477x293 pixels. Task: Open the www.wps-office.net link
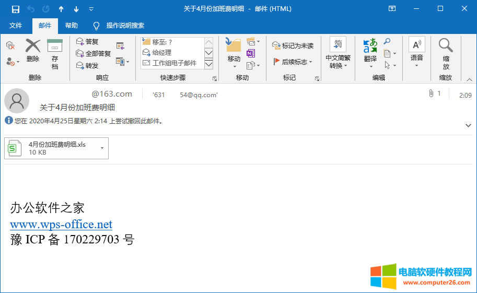click(x=61, y=224)
